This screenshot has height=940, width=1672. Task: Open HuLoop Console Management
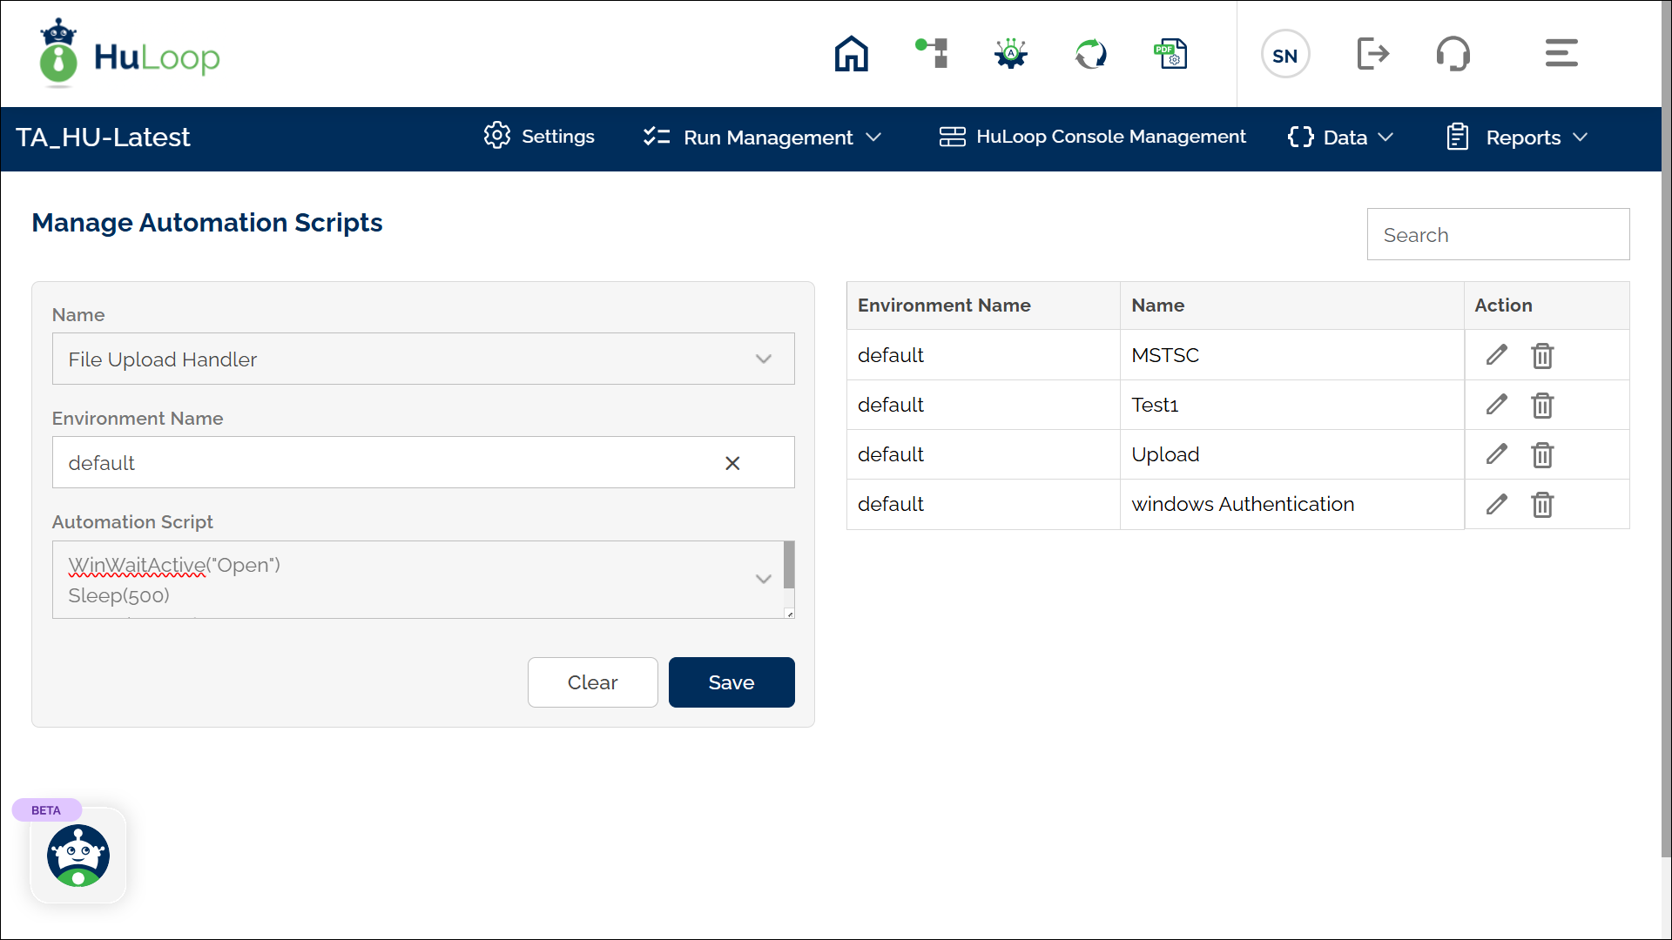pyautogui.click(x=1093, y=137)
